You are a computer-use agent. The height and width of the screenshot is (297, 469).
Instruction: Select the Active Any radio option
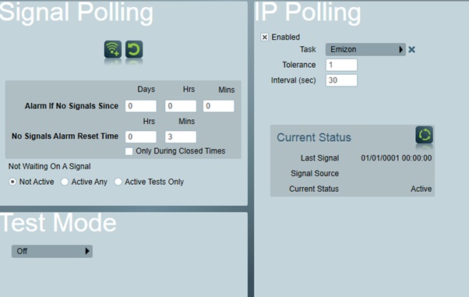65,182
